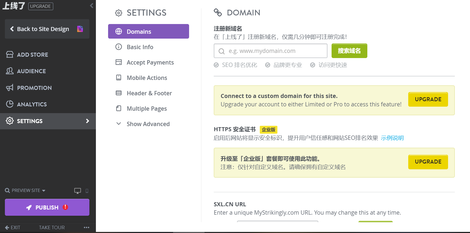This screenshot has height=233, width=470.
Task: Click the Promotion megaphone icon
Action: tap(10, 88)
